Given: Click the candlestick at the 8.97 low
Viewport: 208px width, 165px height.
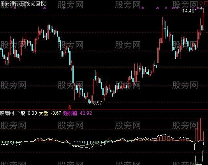Looking at the screenshot, I should [x=89, y=100].
